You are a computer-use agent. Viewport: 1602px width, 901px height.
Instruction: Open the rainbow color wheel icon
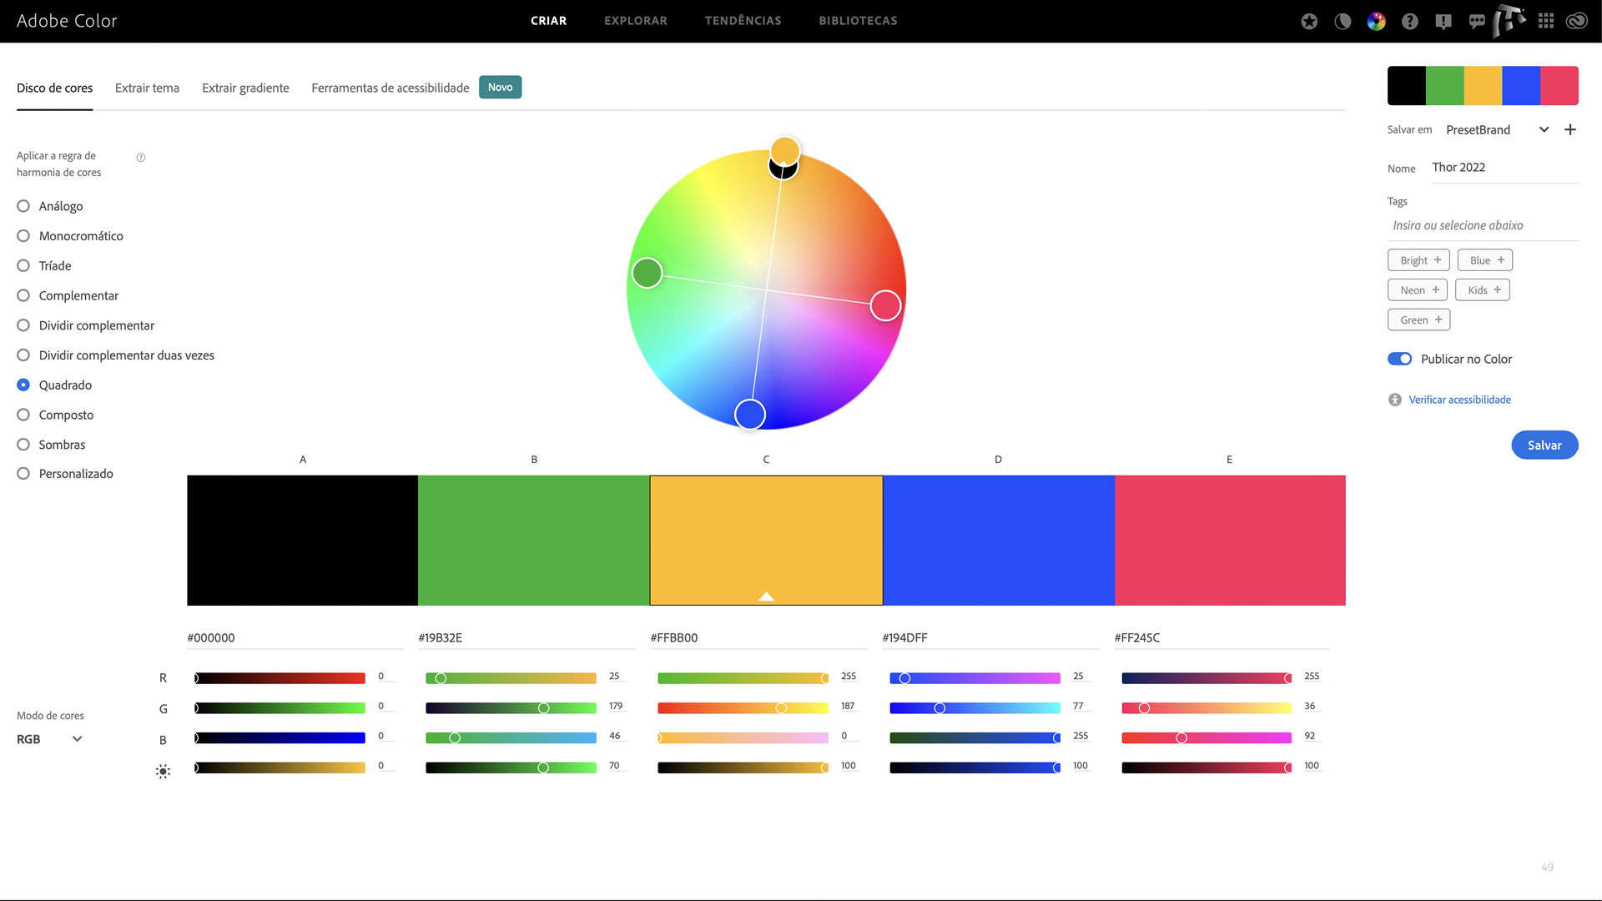pyautogui.click(x=1376, y=22)
